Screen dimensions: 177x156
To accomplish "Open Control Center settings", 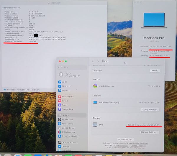I will [68, 128].
